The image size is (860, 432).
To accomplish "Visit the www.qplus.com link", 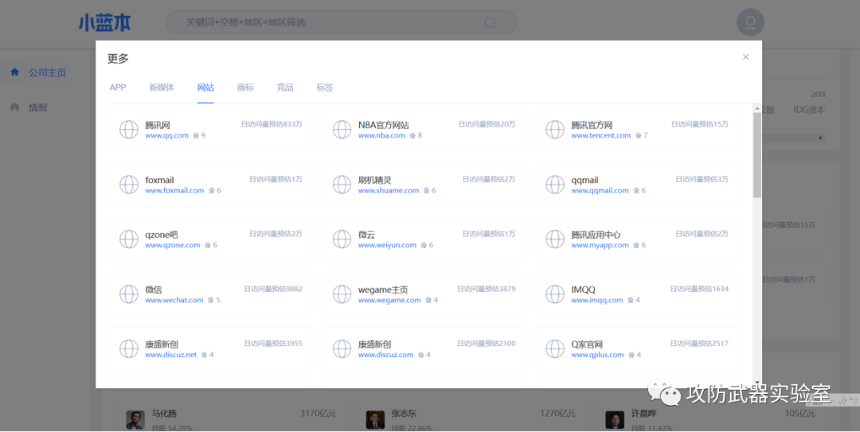I will (598, 355).
